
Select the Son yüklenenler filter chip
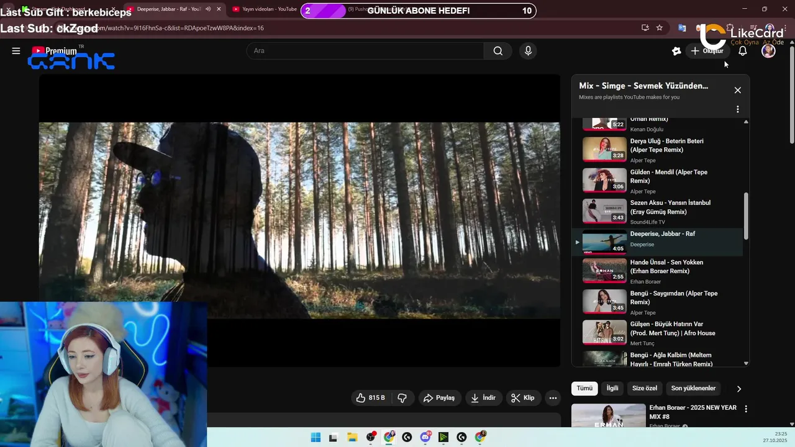tap(693, 388)
